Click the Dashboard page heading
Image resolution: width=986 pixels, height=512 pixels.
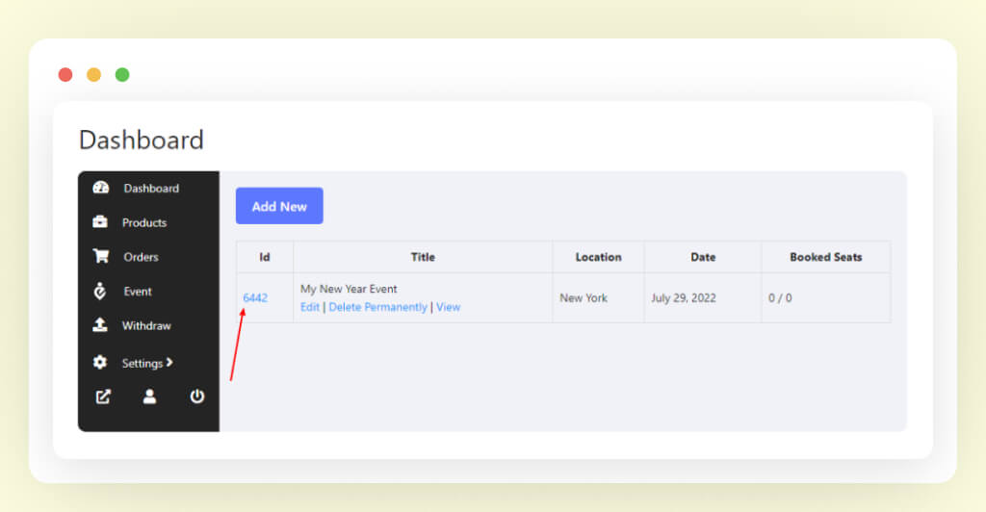point(142,140)
